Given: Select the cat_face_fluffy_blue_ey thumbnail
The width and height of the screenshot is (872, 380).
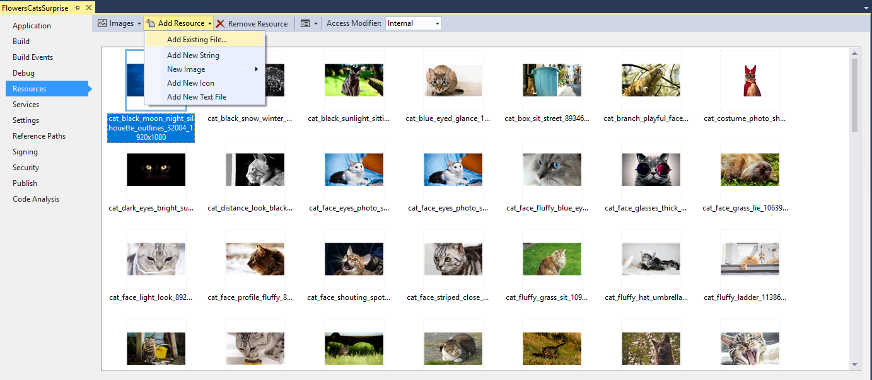Looking at the screenshot, I should [552, 170].
